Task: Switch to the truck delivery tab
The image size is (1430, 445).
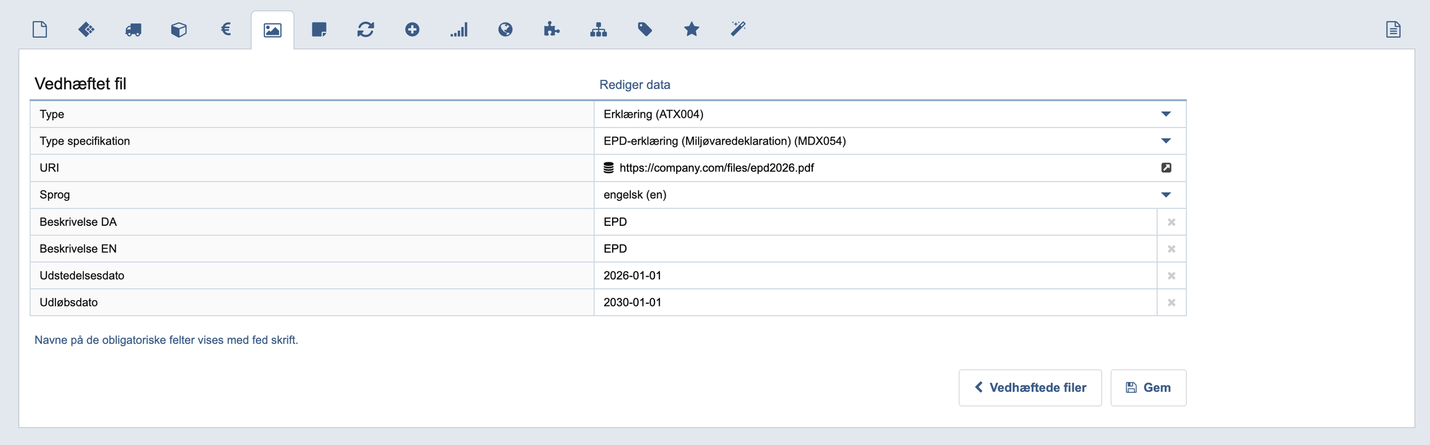Action: click(133, 30)
